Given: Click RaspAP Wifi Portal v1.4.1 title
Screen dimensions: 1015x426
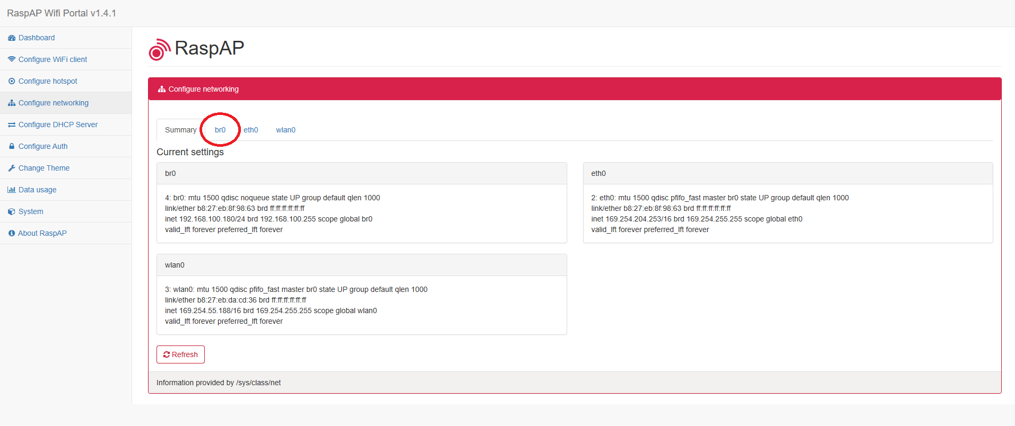Looking at the screenshot, I should pyautogui.click(x=62, y=13).
